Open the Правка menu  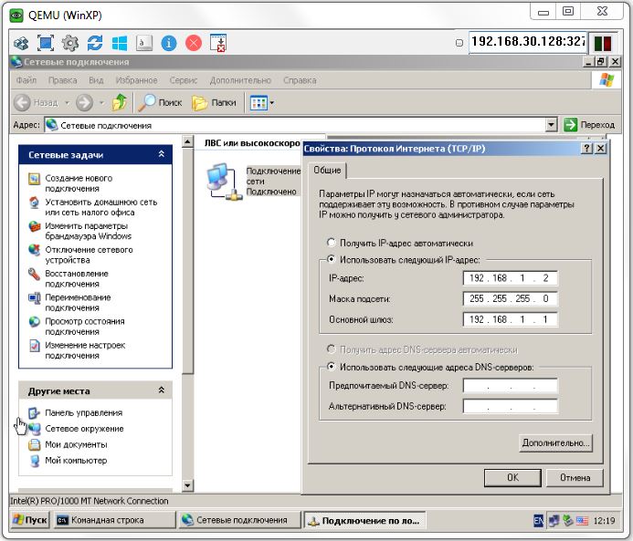tap(63, 80)
